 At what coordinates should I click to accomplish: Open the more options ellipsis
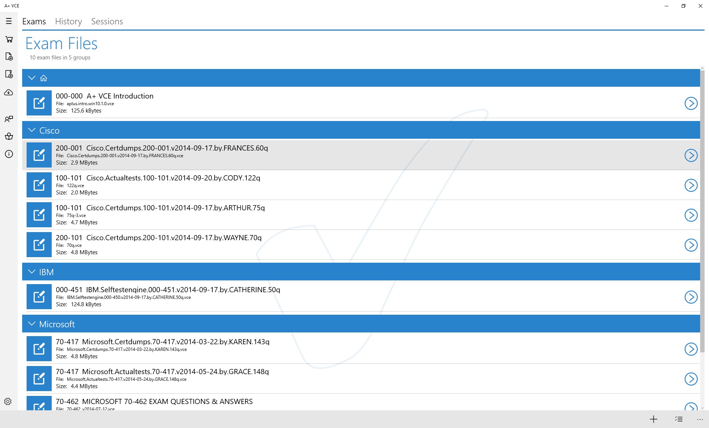700,419
